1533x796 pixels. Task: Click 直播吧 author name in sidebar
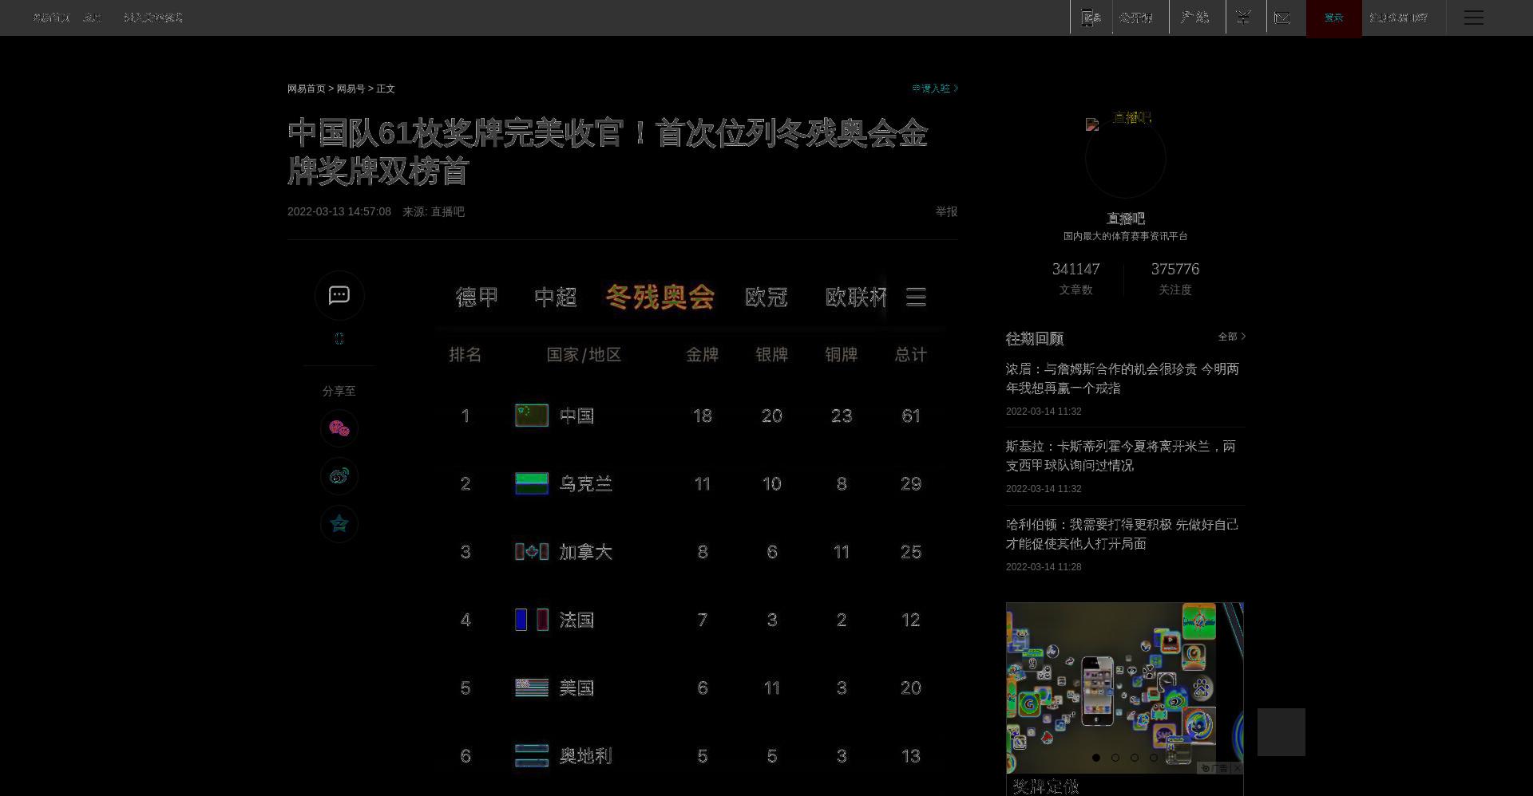pyautogui.click(x=1125, y=218)
